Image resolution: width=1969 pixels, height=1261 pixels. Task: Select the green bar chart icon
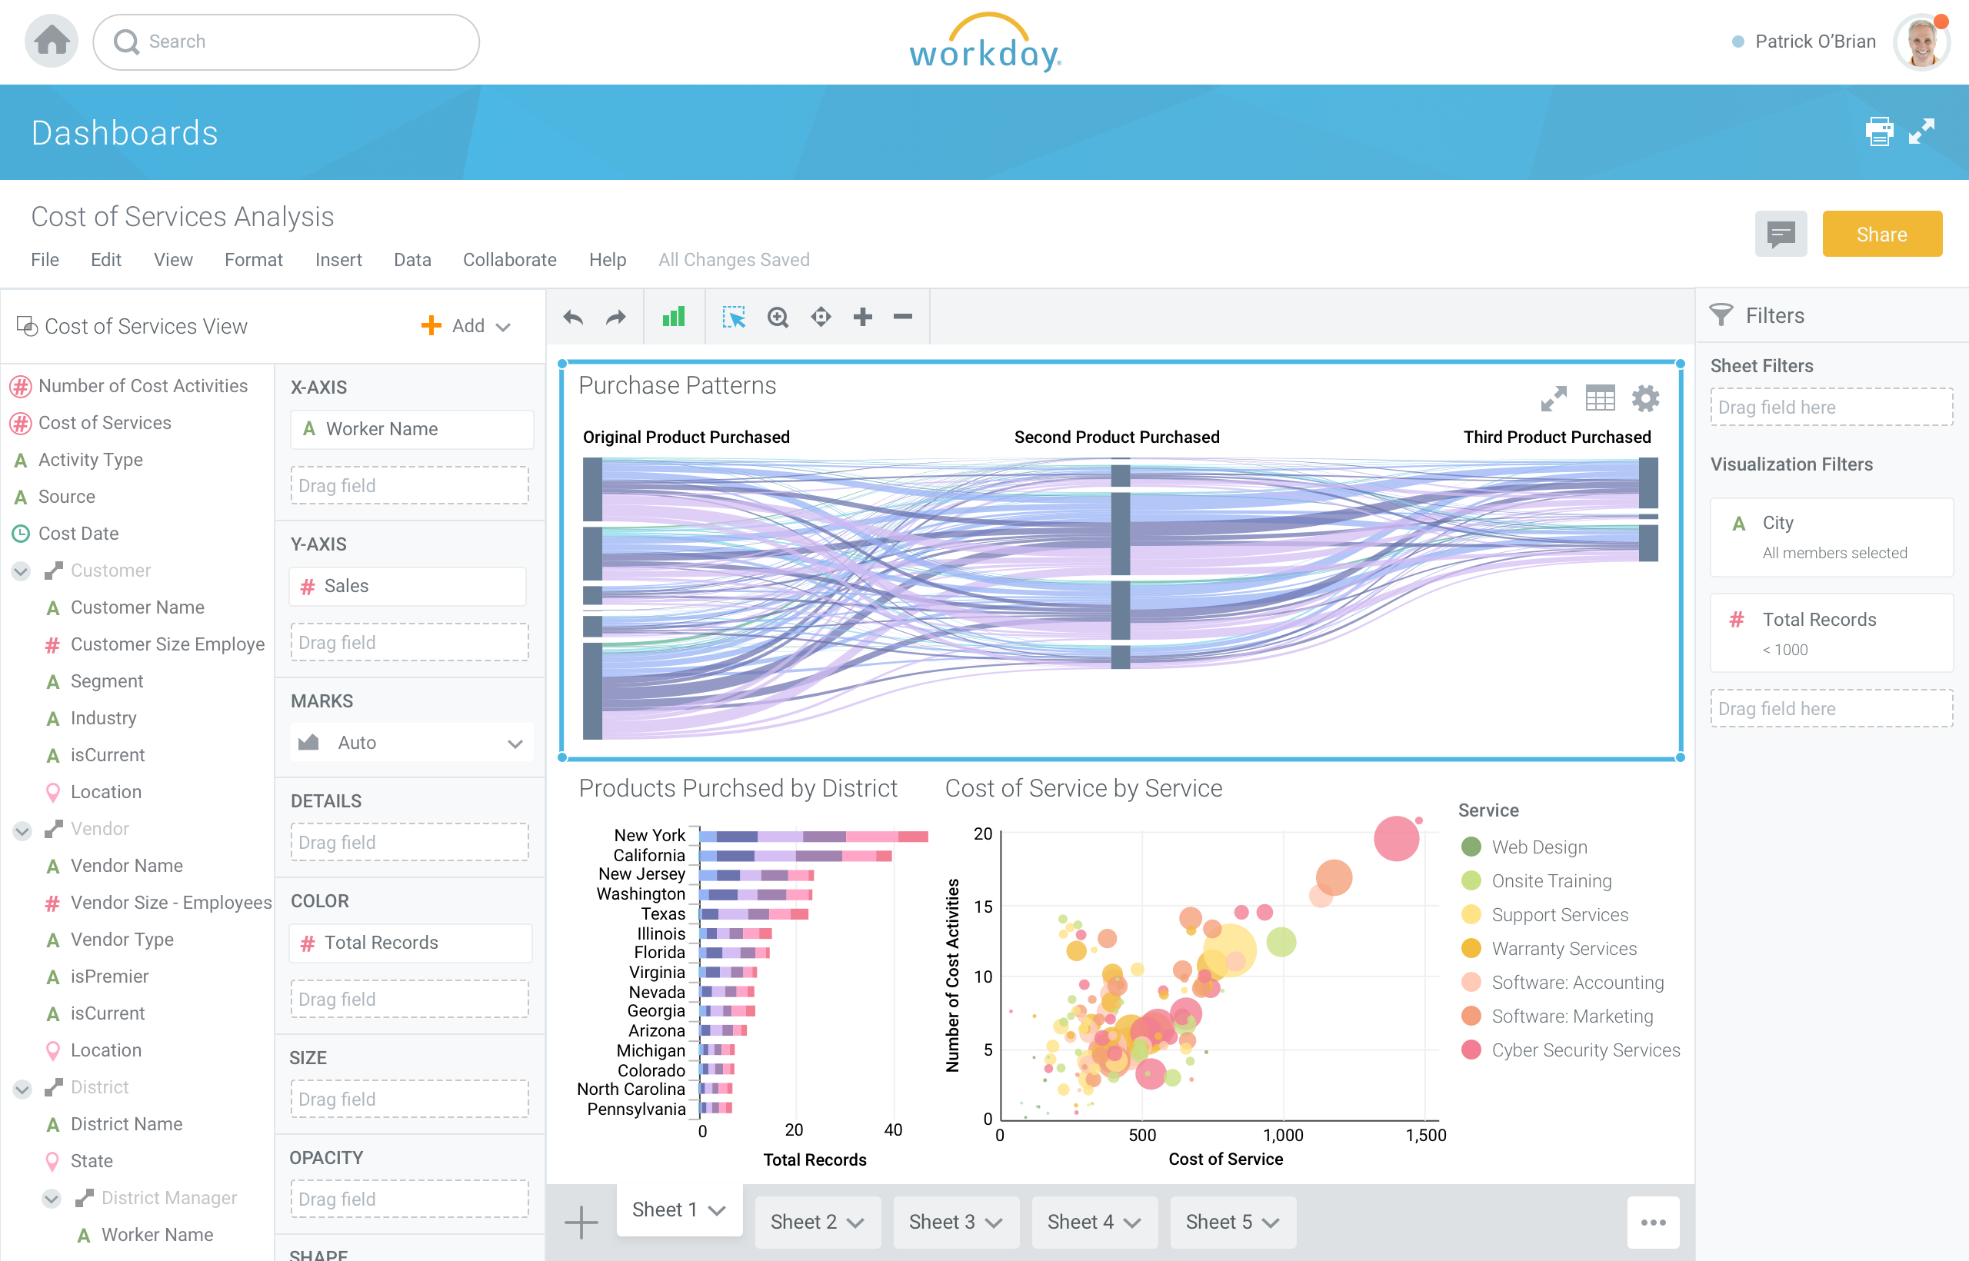673,317
